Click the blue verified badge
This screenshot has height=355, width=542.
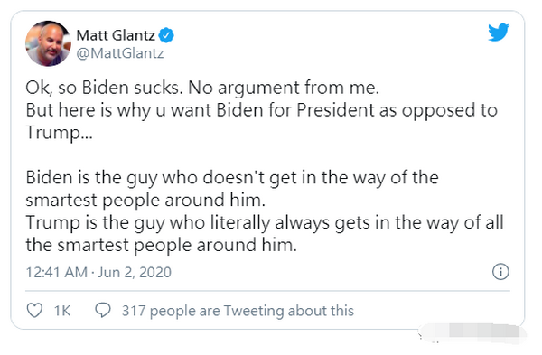[x=166, y=35]
